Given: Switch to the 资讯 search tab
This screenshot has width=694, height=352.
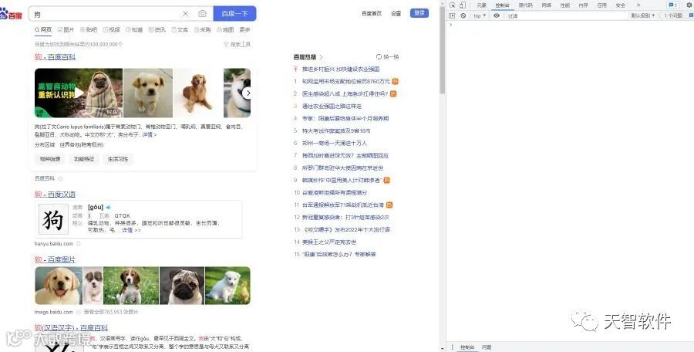Looking at the screenshot, I should tap(157, 29).
